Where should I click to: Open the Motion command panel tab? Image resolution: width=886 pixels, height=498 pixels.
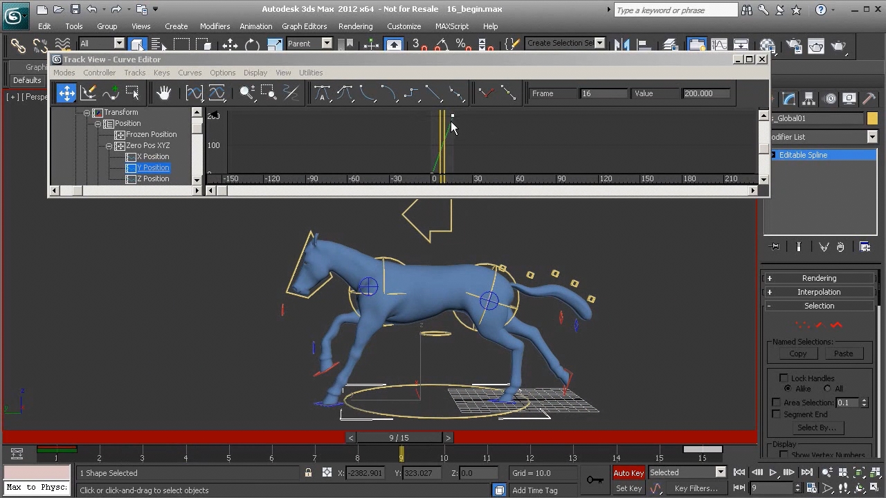pyautogui.click(x=830, y=99)
